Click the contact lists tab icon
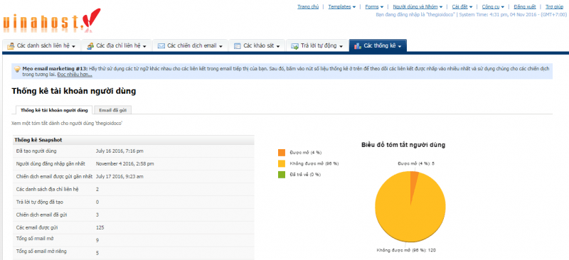 tap(11, 46)
